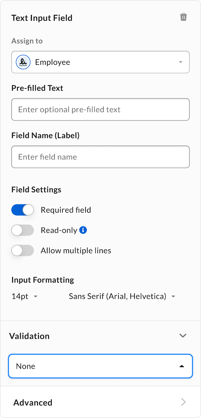201x418 pixels.
Task: Click the Validation section header
Action: tap(29, 336)
